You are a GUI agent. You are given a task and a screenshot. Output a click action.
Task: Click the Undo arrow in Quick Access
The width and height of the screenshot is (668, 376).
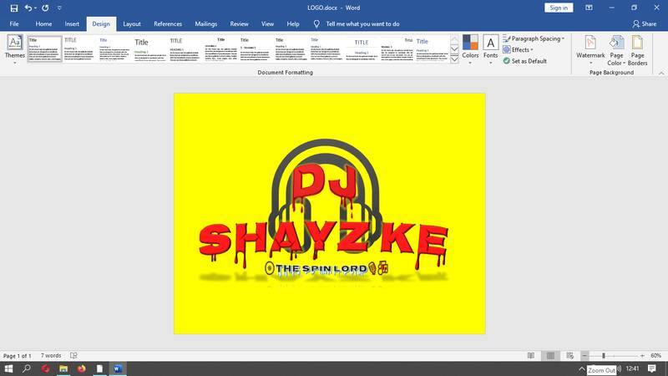coord(29,8)
